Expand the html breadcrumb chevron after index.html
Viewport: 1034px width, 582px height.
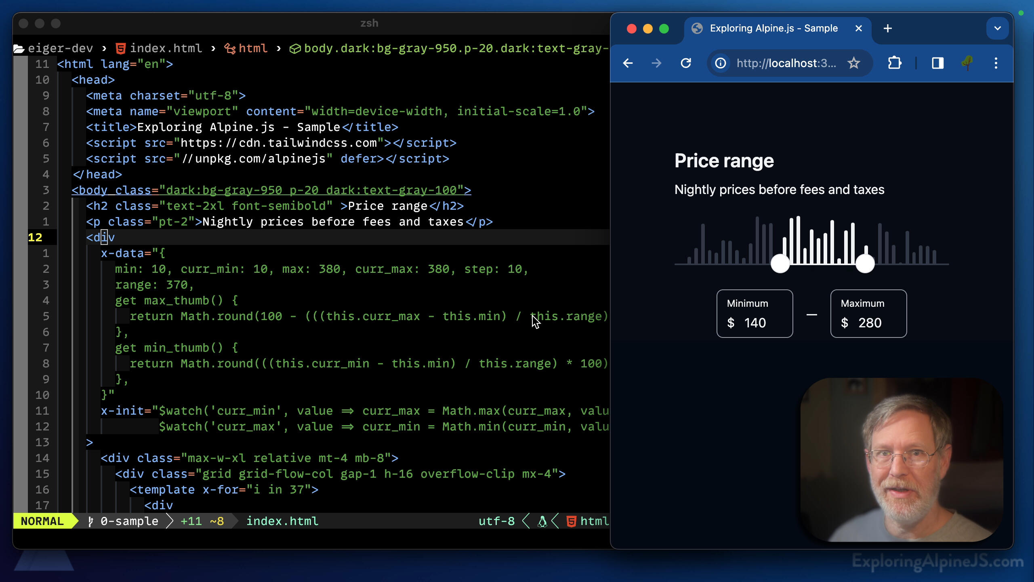[x=213, y=48]
